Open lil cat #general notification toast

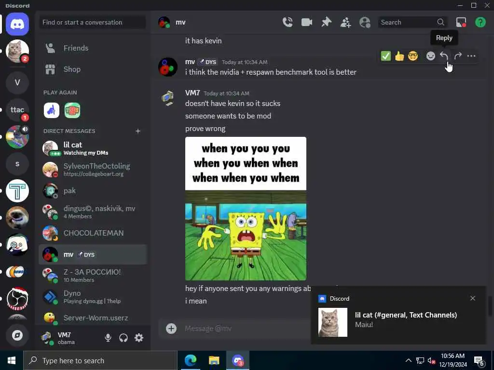pyautogui.click(x=398, y=315)
